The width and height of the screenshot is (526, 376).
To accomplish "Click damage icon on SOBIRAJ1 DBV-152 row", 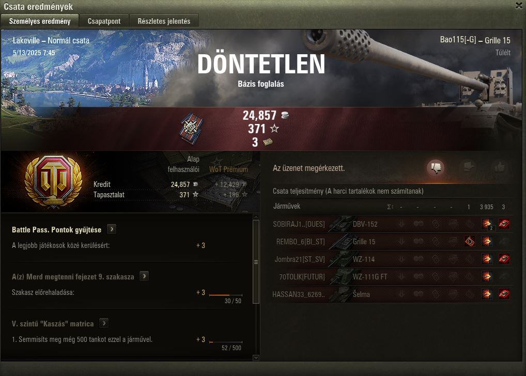I will (487, 224).
